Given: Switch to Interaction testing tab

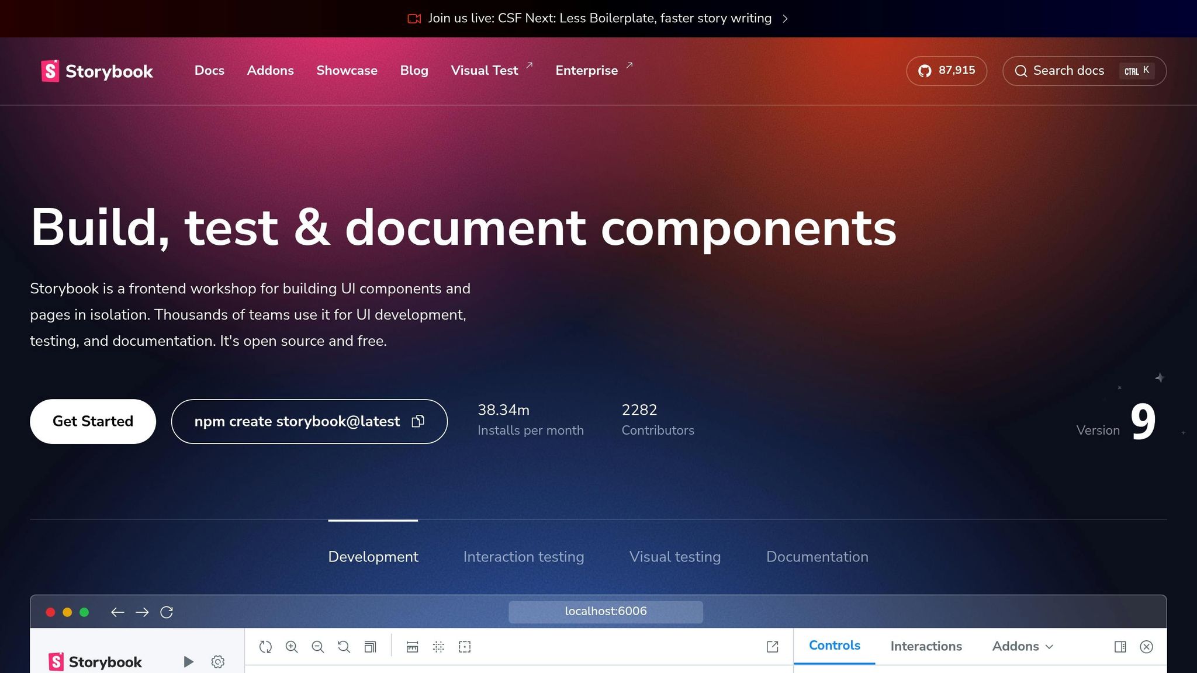Looking at the screenshot, I should (x=523, y=557).
